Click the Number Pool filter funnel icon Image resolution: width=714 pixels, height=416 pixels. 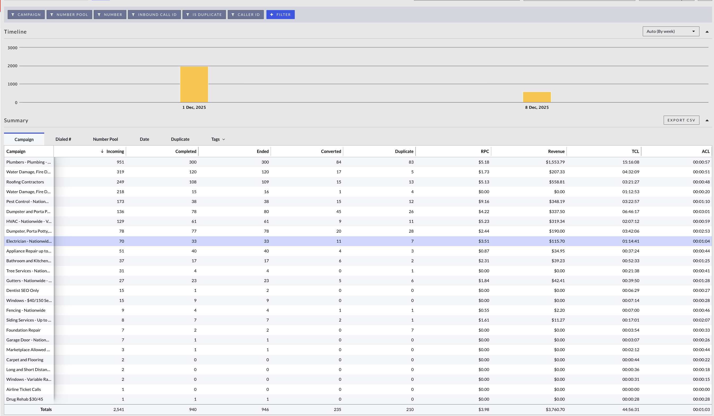pos(52,15)
